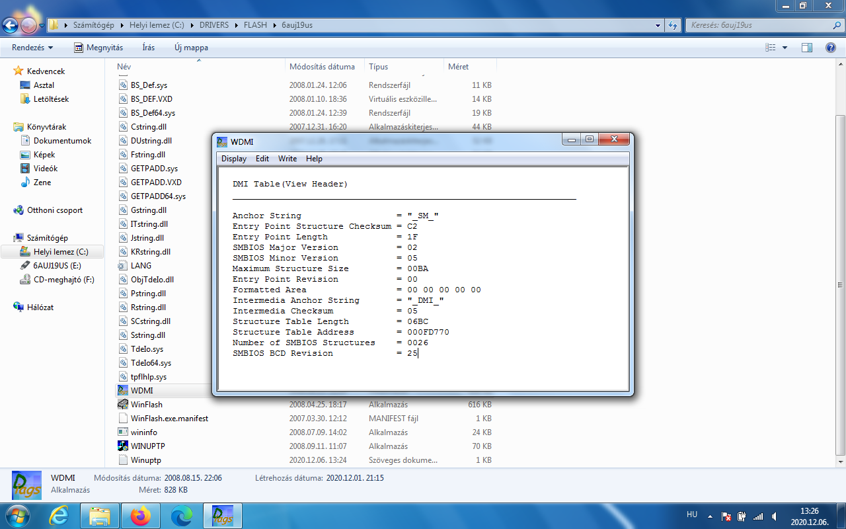Toggle the preview pane icon

pos(807,48)
